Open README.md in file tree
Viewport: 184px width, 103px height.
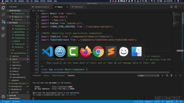tap(16, 89)
